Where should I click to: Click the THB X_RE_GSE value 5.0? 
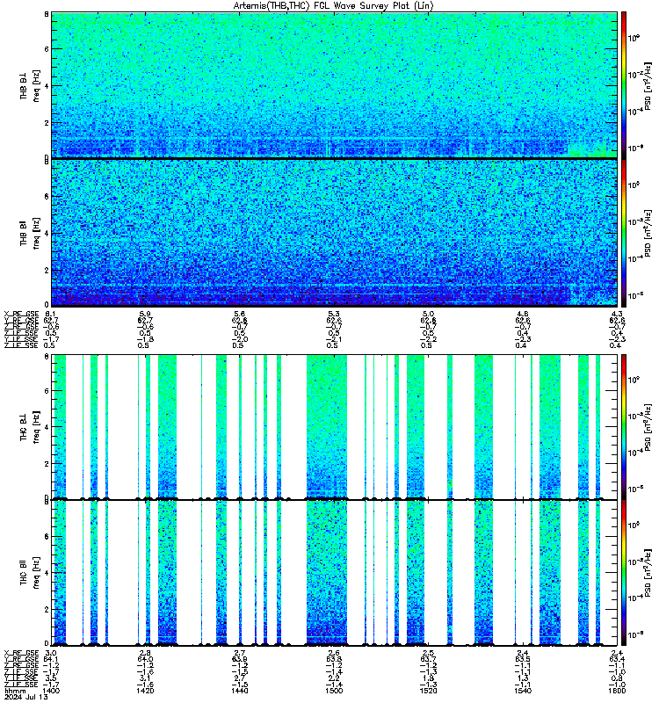428,314
